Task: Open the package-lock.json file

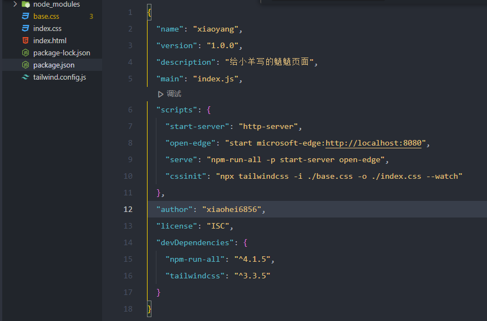Action: (62, 53)
